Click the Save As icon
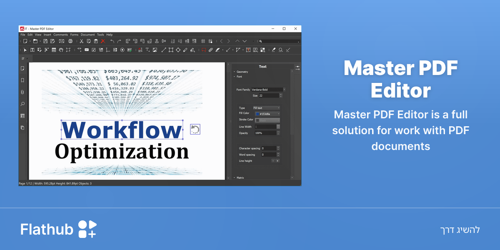Image resolution: width=500 pixels, height=250 pixels. tap(52, 41)
